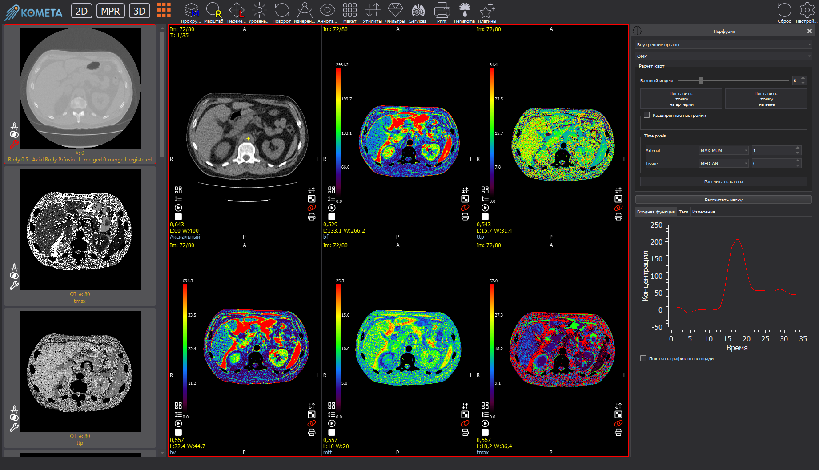
Task: Open the Утилиты utilities tool
Action: coord(372,13)
